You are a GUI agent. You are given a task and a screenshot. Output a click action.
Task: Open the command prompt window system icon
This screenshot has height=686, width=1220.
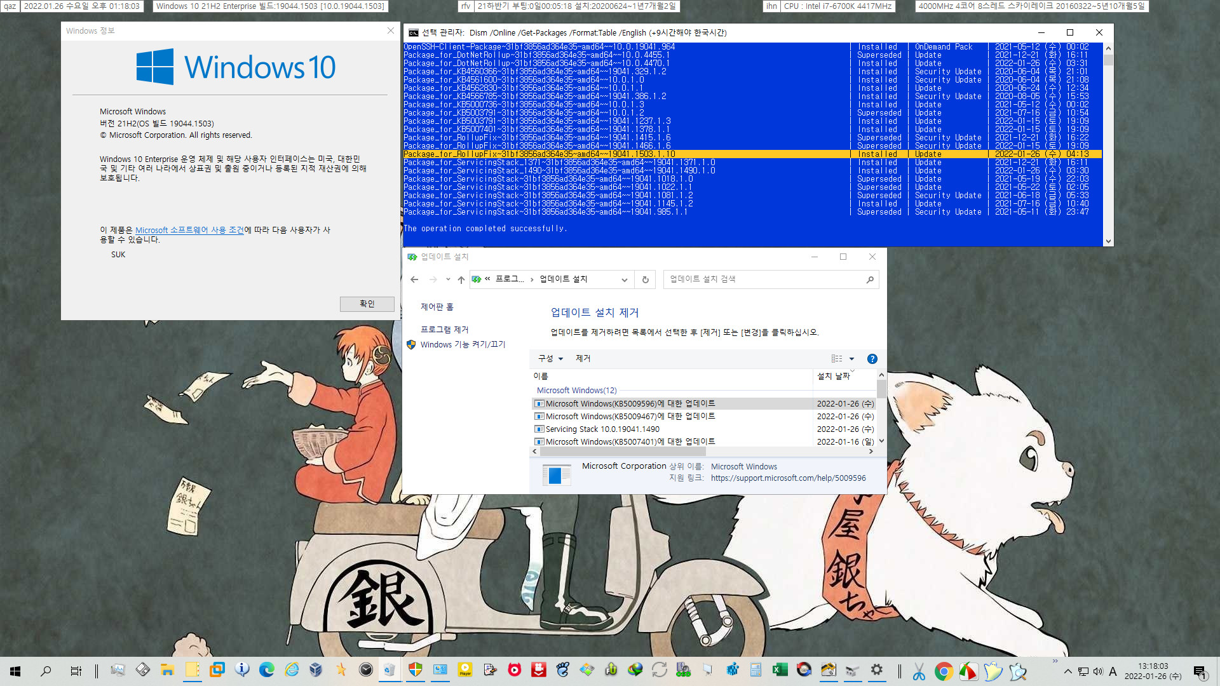[x=414, y=32]
